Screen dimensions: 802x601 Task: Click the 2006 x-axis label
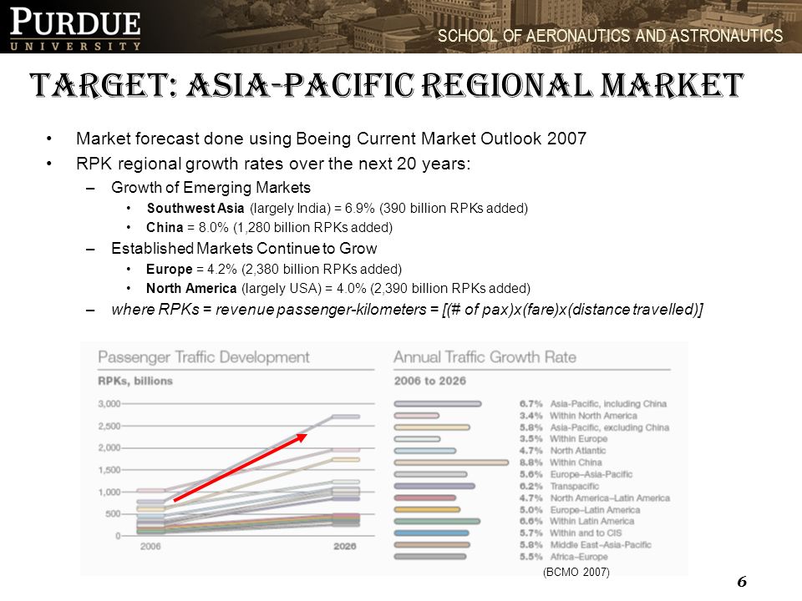150,546
